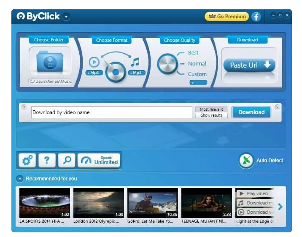This screenshot has width=302, height=237.
Task: Click Play video on Flight at the Edge
Action: [255, 193]
